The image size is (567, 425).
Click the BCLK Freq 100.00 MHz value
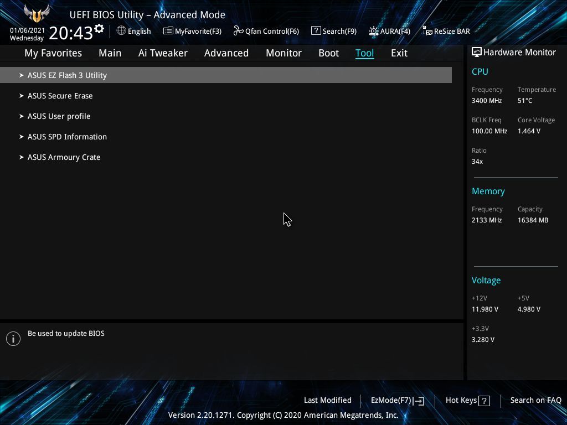tap(489, 131)
